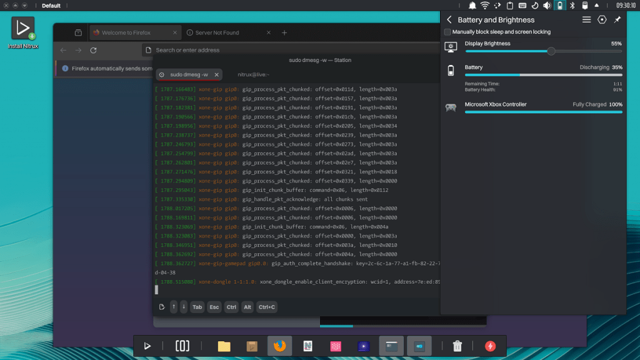Click the terminal icon in the dock
The height and width of the screenshot is (360, 640).
pos(392,346)
